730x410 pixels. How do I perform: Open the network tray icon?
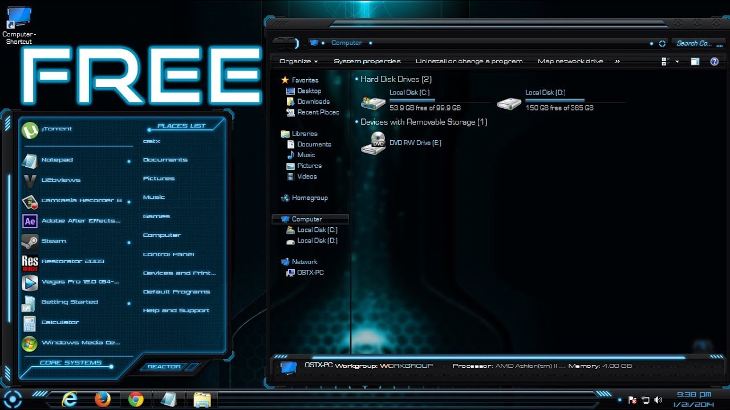click(646, 400)
